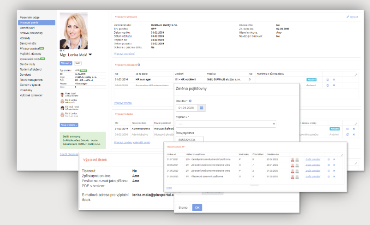Open the calendar picker for Ode dne
The image size is (370, 225).
202,108
